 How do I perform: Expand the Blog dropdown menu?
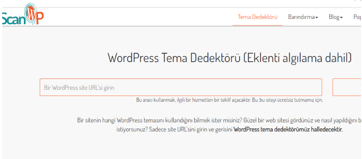coord(336,17)
